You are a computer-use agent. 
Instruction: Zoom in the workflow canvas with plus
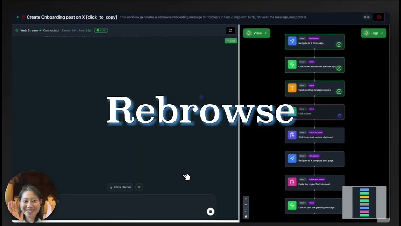246,199
